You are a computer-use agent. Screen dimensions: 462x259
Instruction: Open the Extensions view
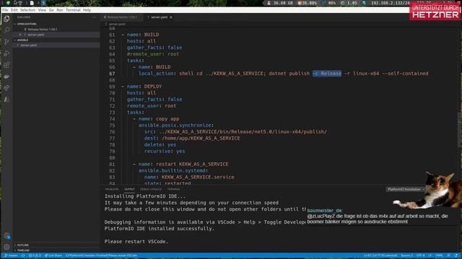coord(6,65)
